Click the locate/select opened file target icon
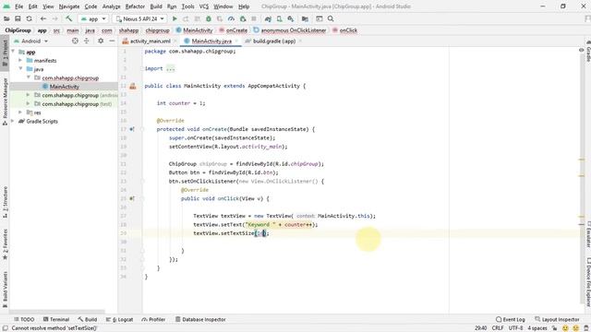This screenshot has height=332, width=591. point(75,41)
